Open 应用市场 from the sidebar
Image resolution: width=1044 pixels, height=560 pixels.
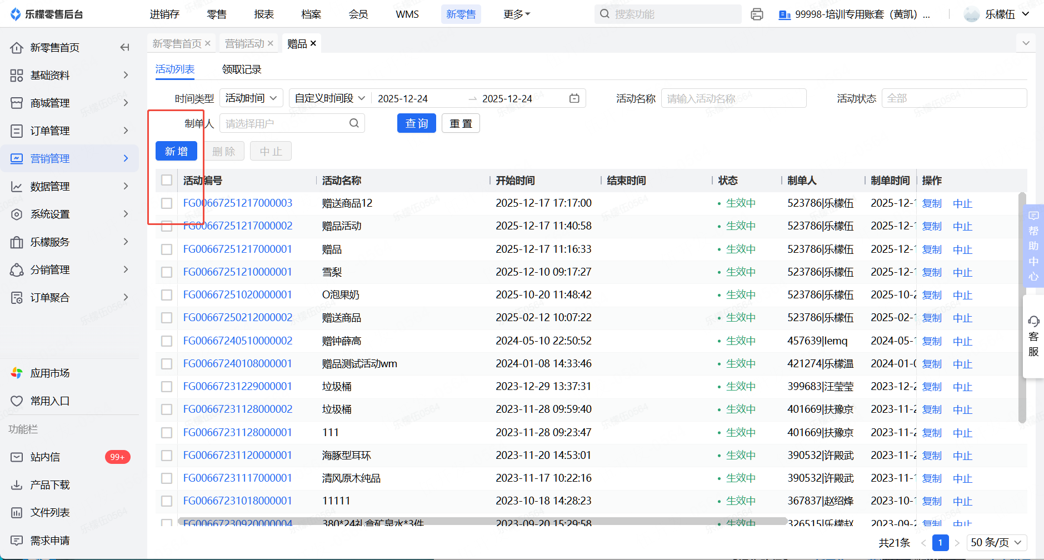tap(50, 373)
